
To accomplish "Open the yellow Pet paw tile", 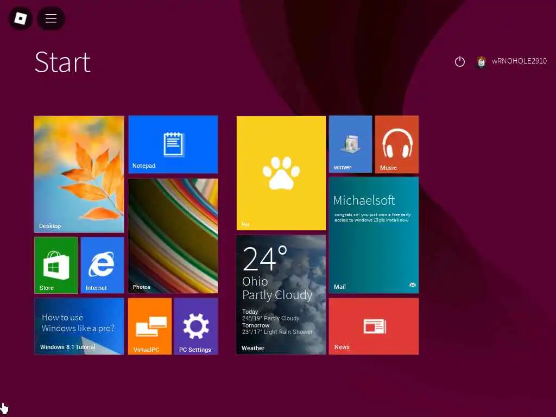I will point(281,173).
